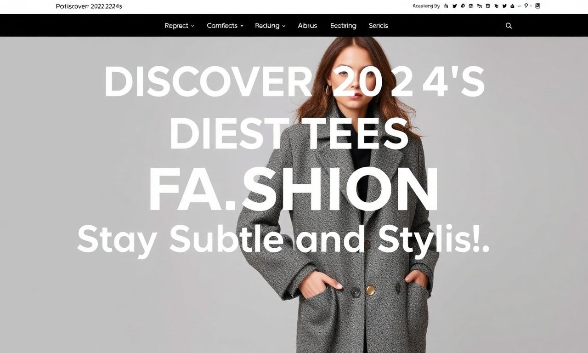
Task: Go to the Albius menu item
Action: (x=307, y=26)
